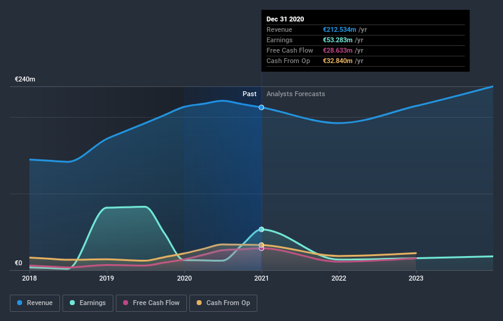Select the Earnings data point at 2021
Viewport: 503px width, 321px height.
click(x=262, y=229)
